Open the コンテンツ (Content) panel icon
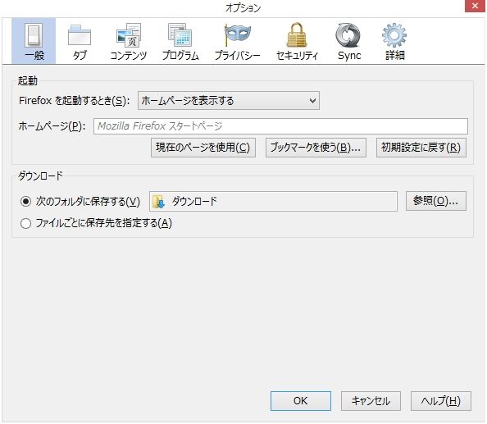 point(129,35)
